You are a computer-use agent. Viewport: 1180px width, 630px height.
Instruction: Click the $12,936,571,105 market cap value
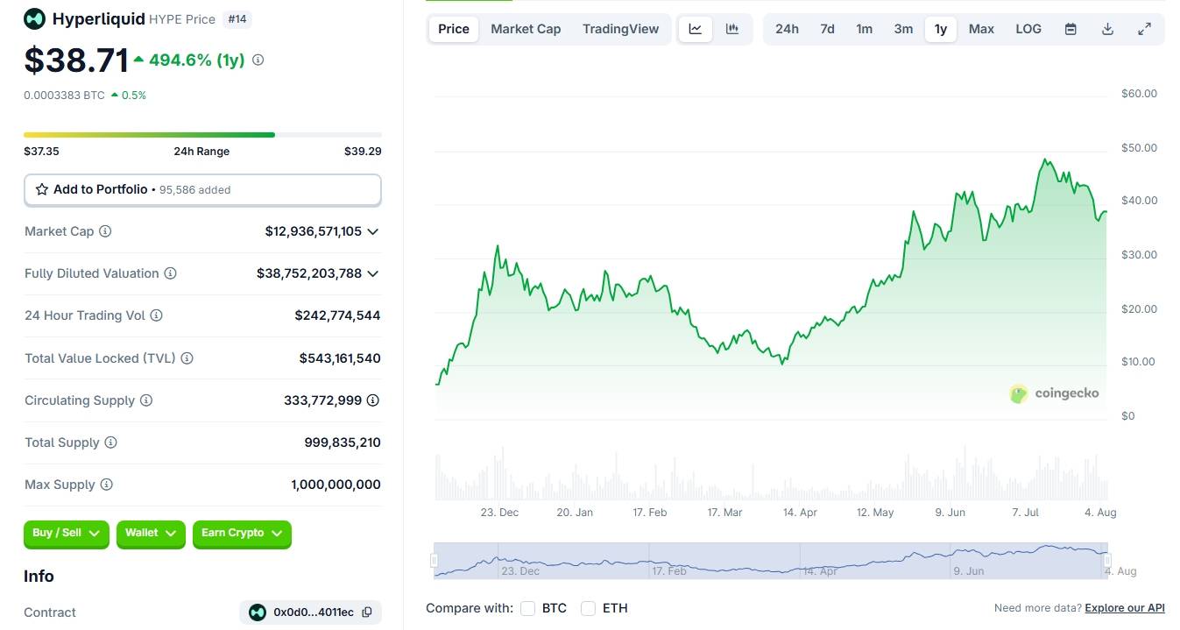[314, 231]
